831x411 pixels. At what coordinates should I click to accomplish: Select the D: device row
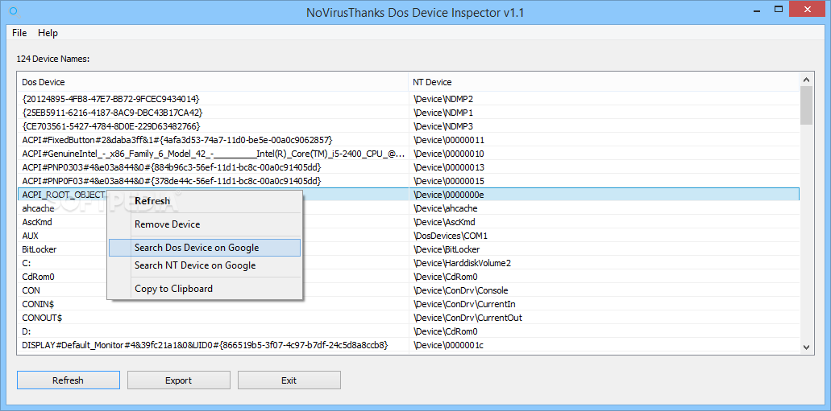click(x=408, y=331)
